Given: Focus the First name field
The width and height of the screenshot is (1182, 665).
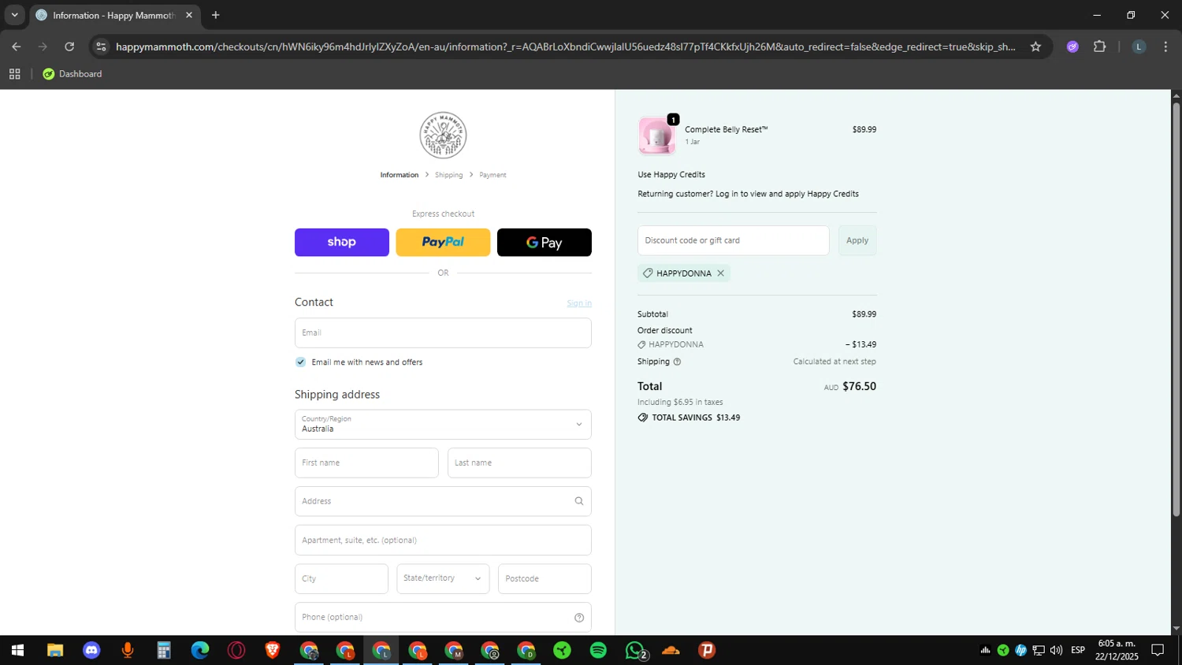Looking at the screenshot, I should pyautogui.click(x=366, y=463).
